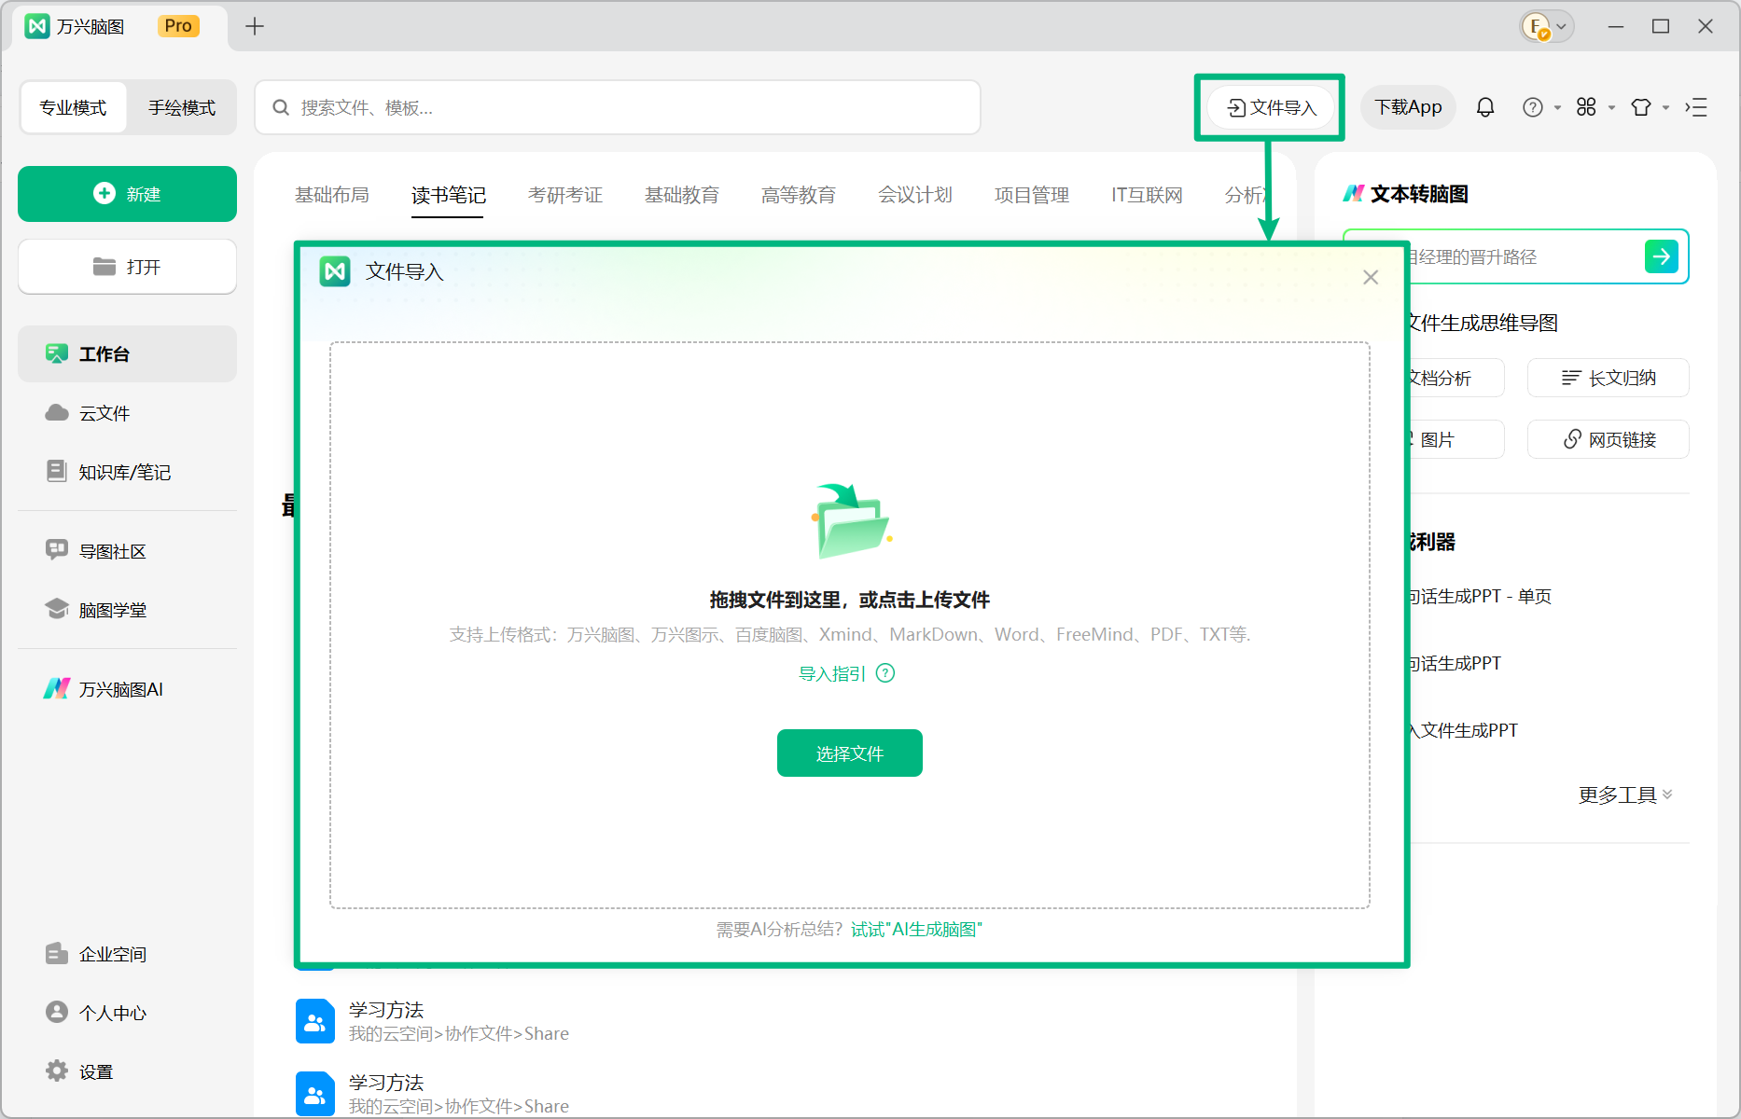Select the 基础布局 tab

pyautogui.click(x=332, y=195)
